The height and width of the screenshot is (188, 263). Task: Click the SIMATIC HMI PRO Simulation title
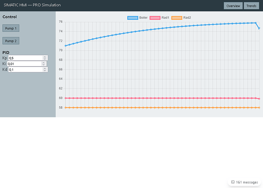tap(32, 5)
